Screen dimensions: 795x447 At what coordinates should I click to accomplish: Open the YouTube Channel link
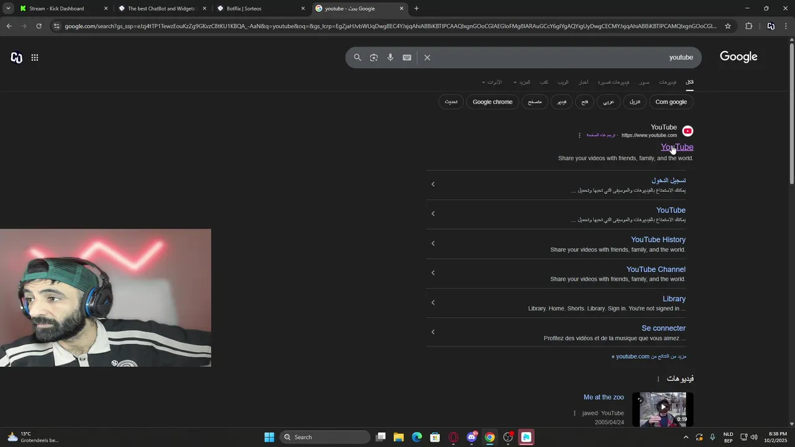656,269
